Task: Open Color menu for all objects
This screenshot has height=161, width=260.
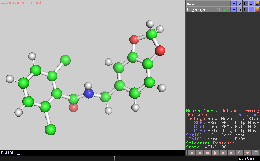Action: coord(257,3)
